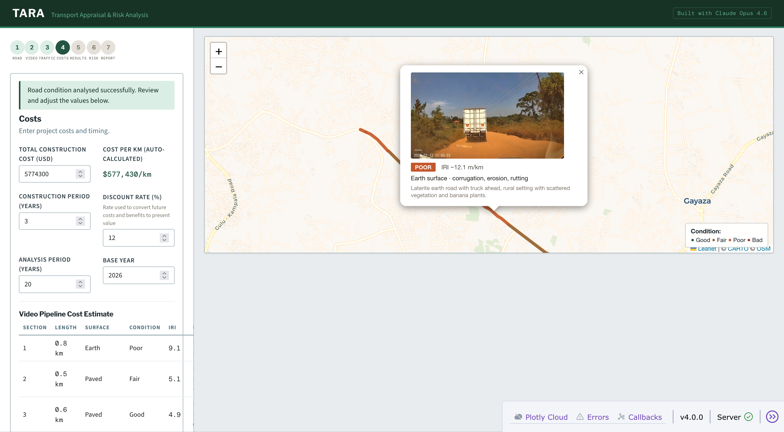Screen dimensions: 784x432
Task: Show the Errors debug panel
Action: coord(593,417)
